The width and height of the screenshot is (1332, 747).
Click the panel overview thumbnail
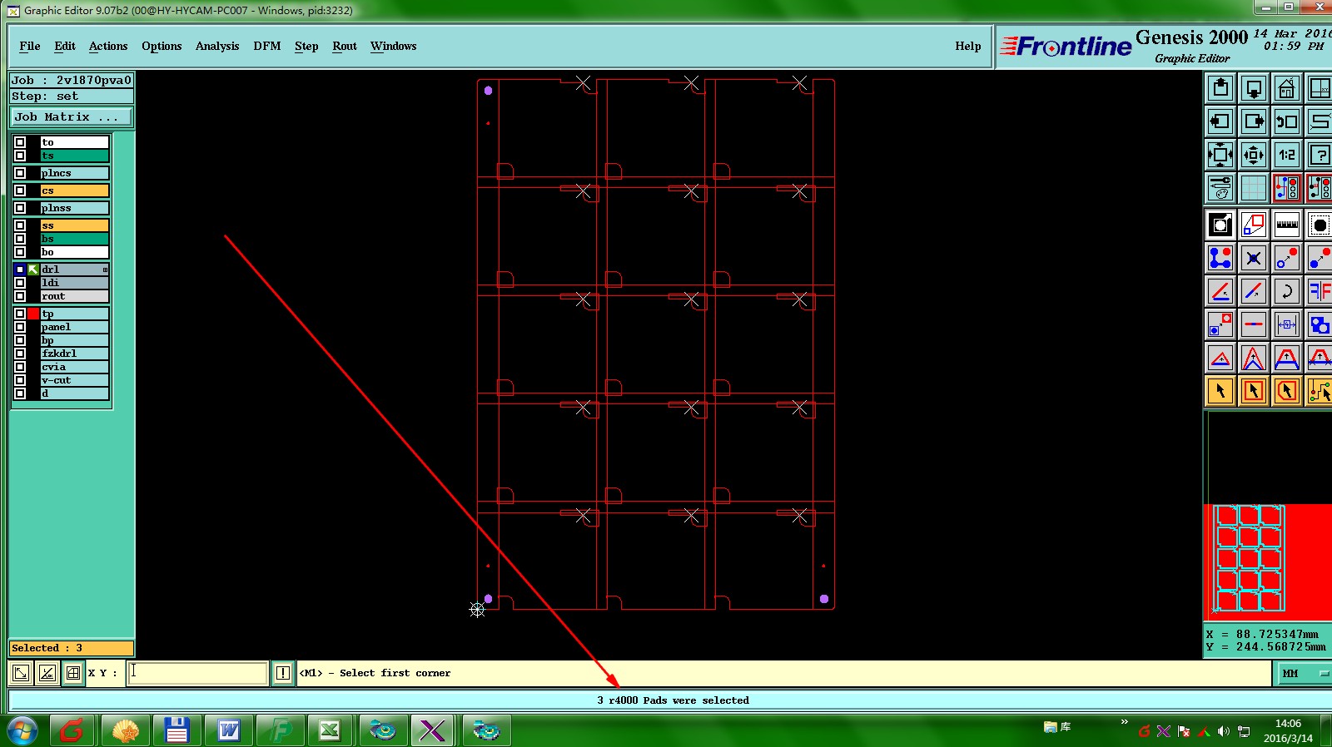point(1250,558)
